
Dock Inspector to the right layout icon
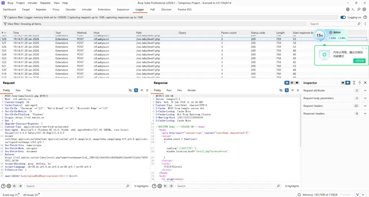(348, 83)
